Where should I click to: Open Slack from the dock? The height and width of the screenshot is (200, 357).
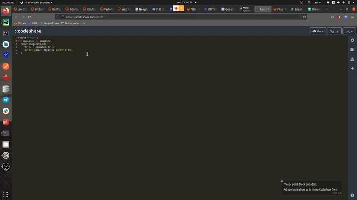pyautogui.click(x=6, y=111)
